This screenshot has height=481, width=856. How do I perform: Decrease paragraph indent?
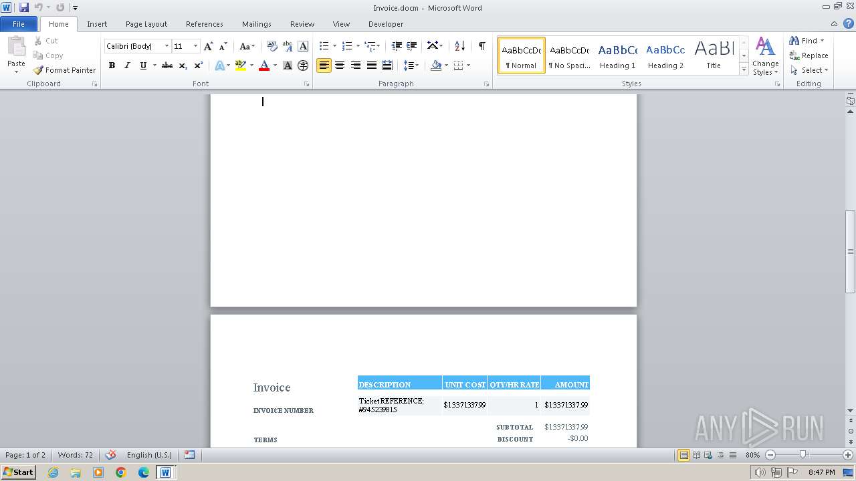click(x=397, y=46)
